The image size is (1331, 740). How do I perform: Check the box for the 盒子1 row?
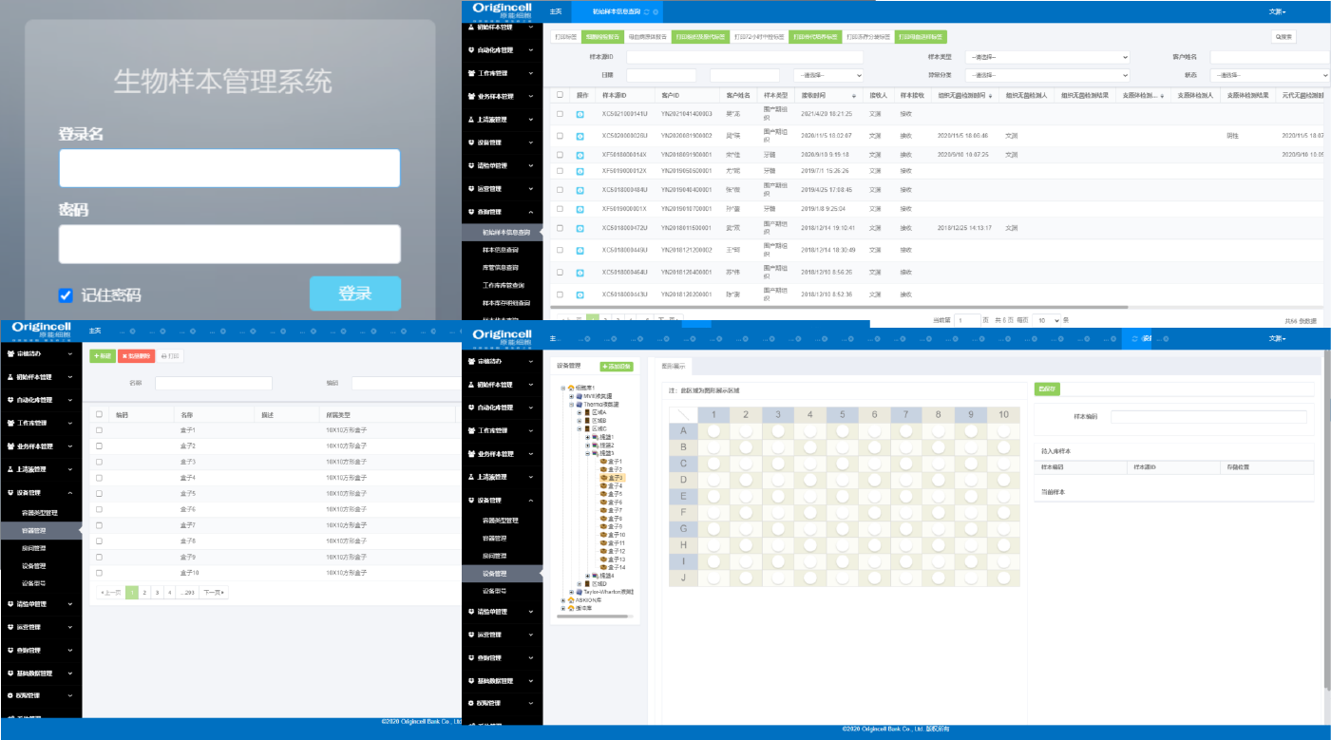pyautogui.click(x=99, y=430)
